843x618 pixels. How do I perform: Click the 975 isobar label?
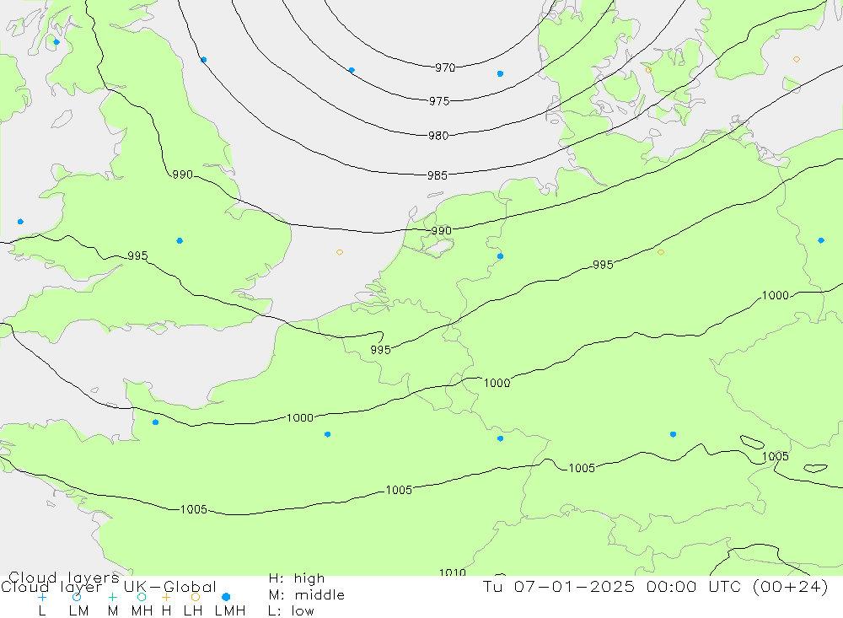[x=439, y=101]
